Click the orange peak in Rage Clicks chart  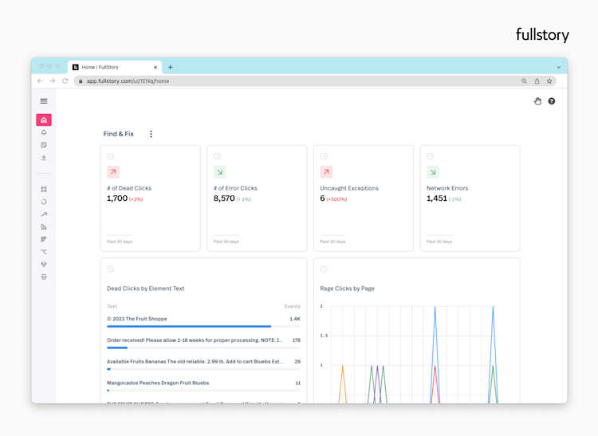point(343,366)
